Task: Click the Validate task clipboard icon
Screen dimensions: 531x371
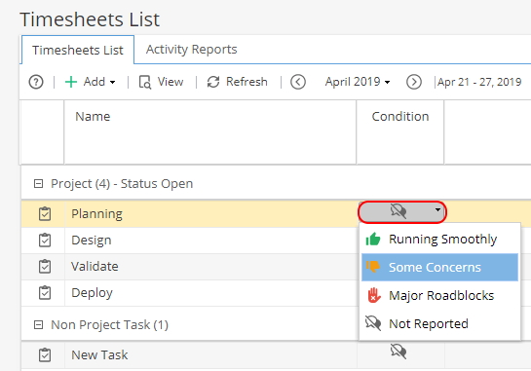Action: pyautogui.click(x=45, y=267)
